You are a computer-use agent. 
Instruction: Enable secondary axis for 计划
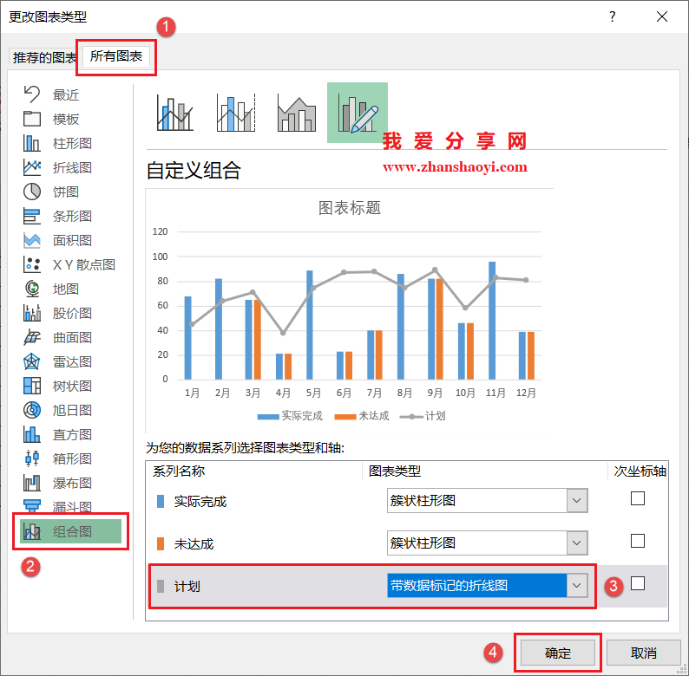638,583
